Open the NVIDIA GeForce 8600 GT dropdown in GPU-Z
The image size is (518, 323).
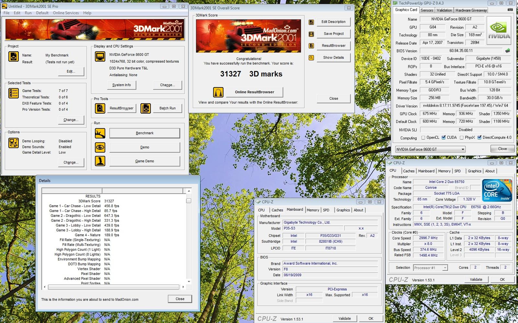coord(430,149)
